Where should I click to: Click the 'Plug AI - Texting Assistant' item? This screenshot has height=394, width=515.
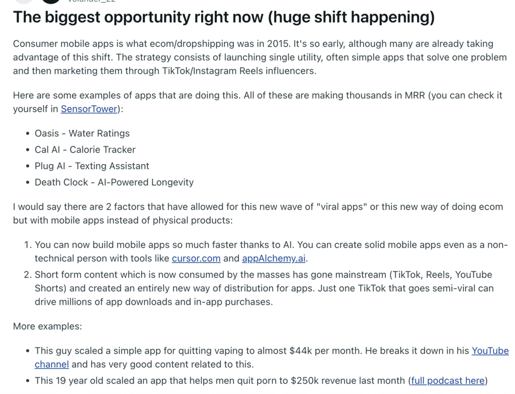point(92,166)
